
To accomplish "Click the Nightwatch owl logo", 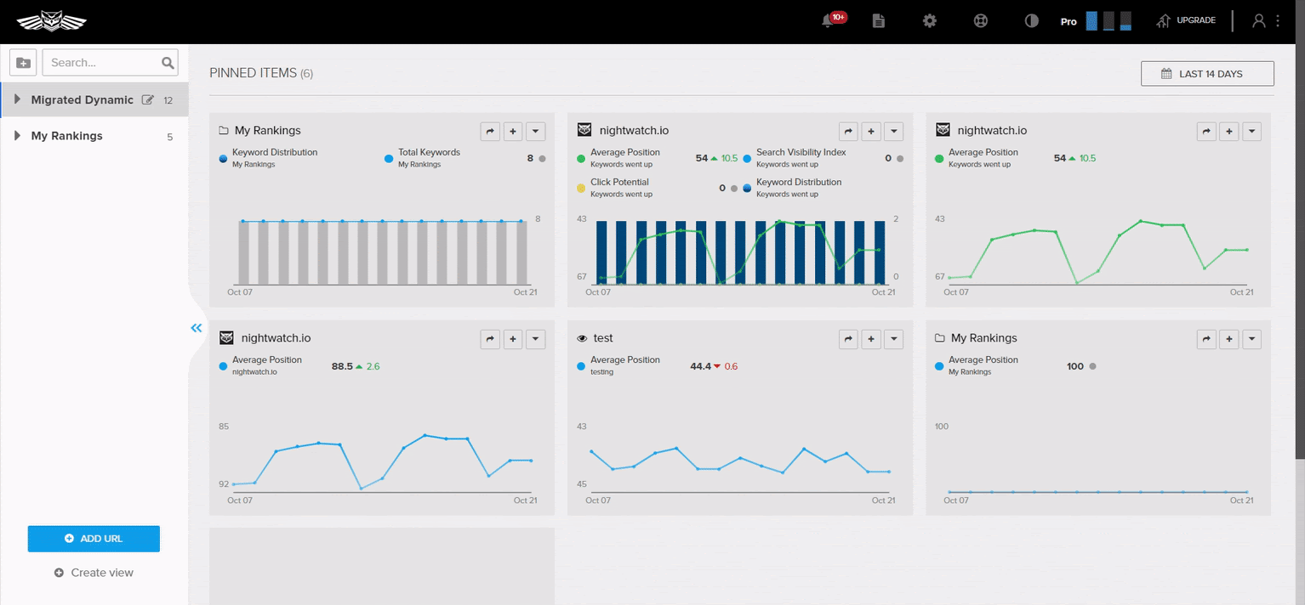I will tap(51, 21).
